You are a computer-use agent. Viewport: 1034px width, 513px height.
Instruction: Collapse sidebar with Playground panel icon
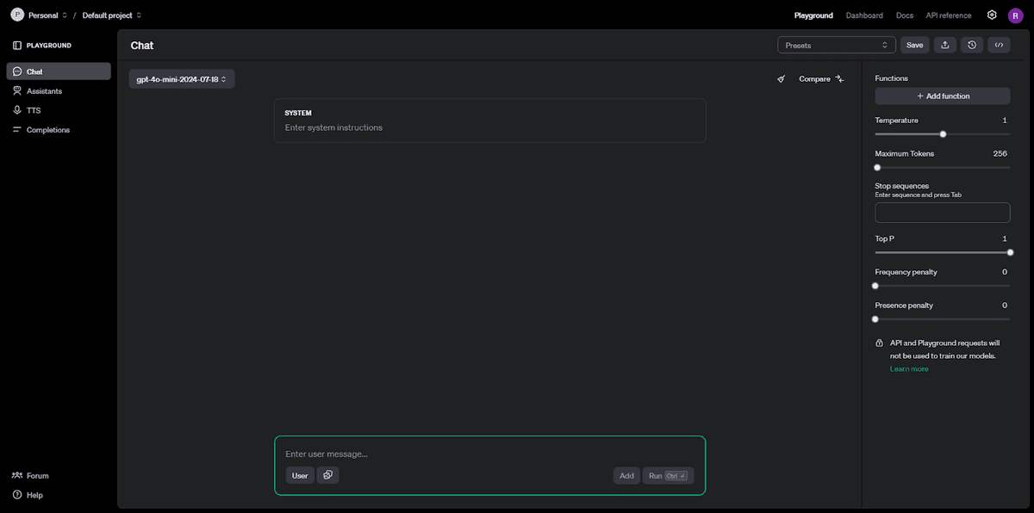(x=17, y=46)
